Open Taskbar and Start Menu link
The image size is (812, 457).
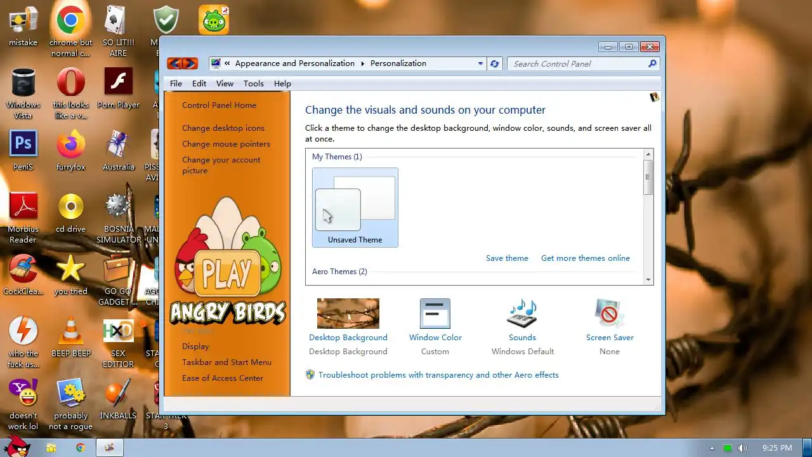(x=226, y=362)
